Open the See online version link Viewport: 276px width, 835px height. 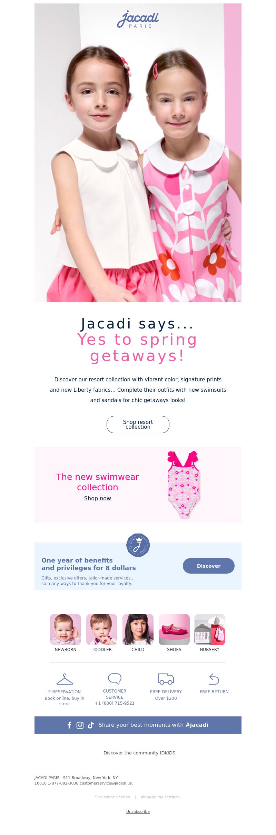pyautogui.click(x=112, y=797)
